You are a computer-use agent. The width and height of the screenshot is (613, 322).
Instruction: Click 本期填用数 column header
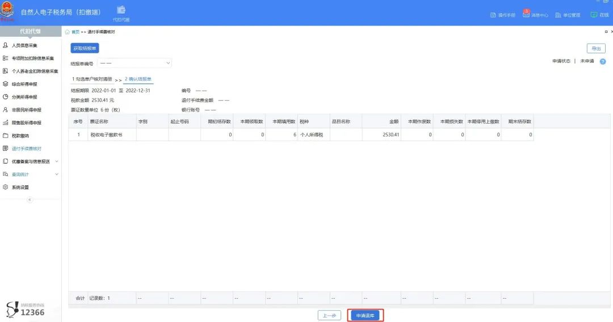(282, 121)
